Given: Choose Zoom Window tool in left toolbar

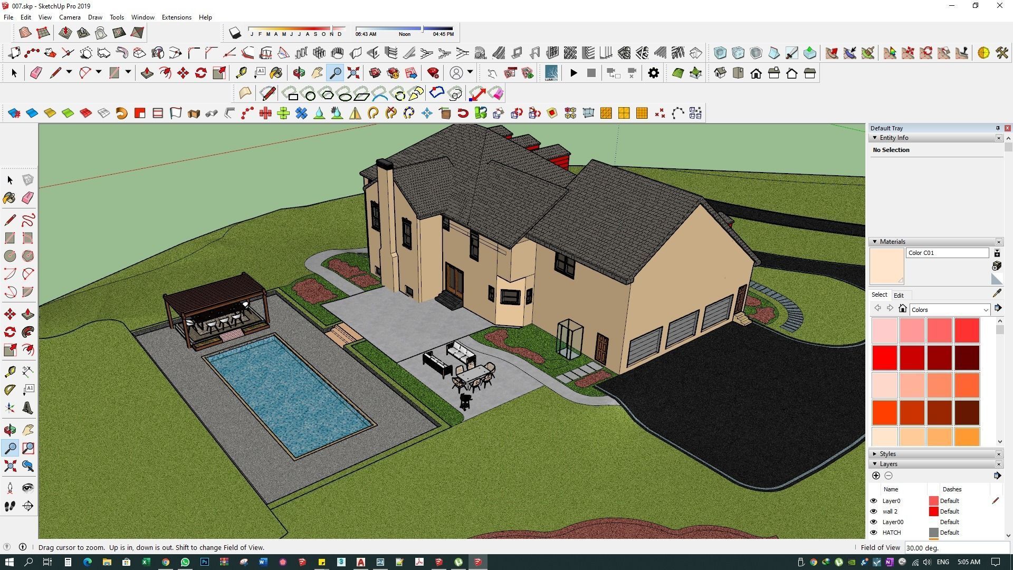Looking at the screenshot, I should 28,448.
